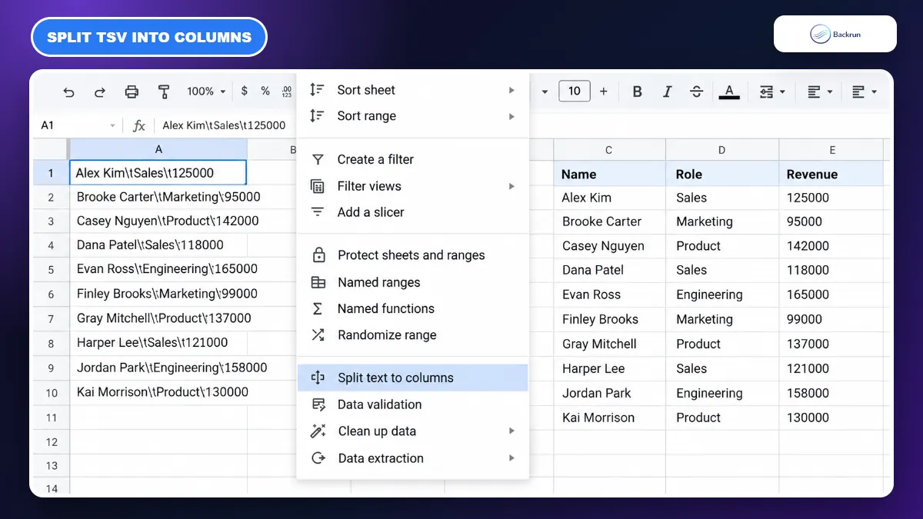Open the text color picker

(x=729, y=92)
